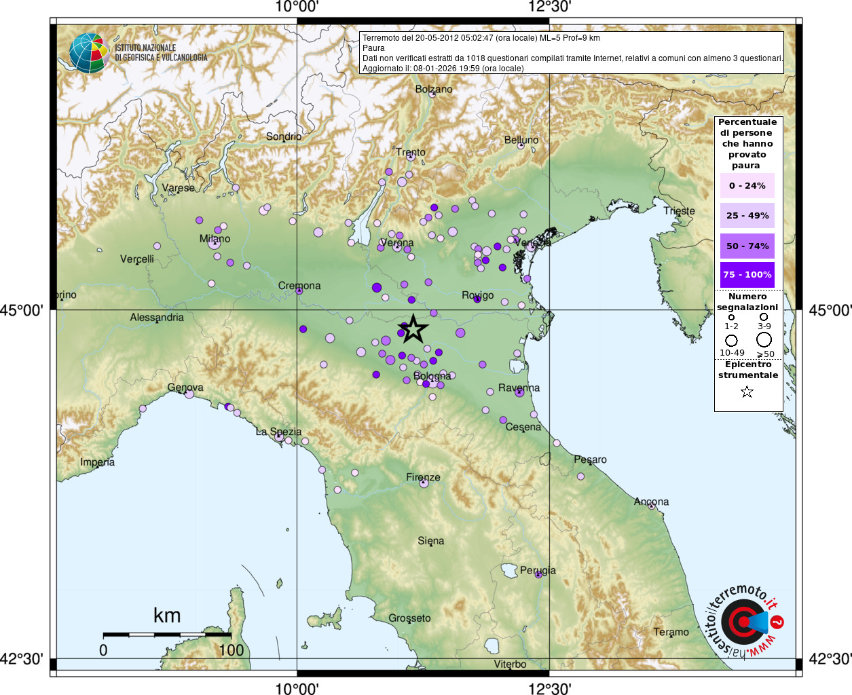Select the 0 - 24% color swatch
852x695 pixels.
(x=747, y=186)
